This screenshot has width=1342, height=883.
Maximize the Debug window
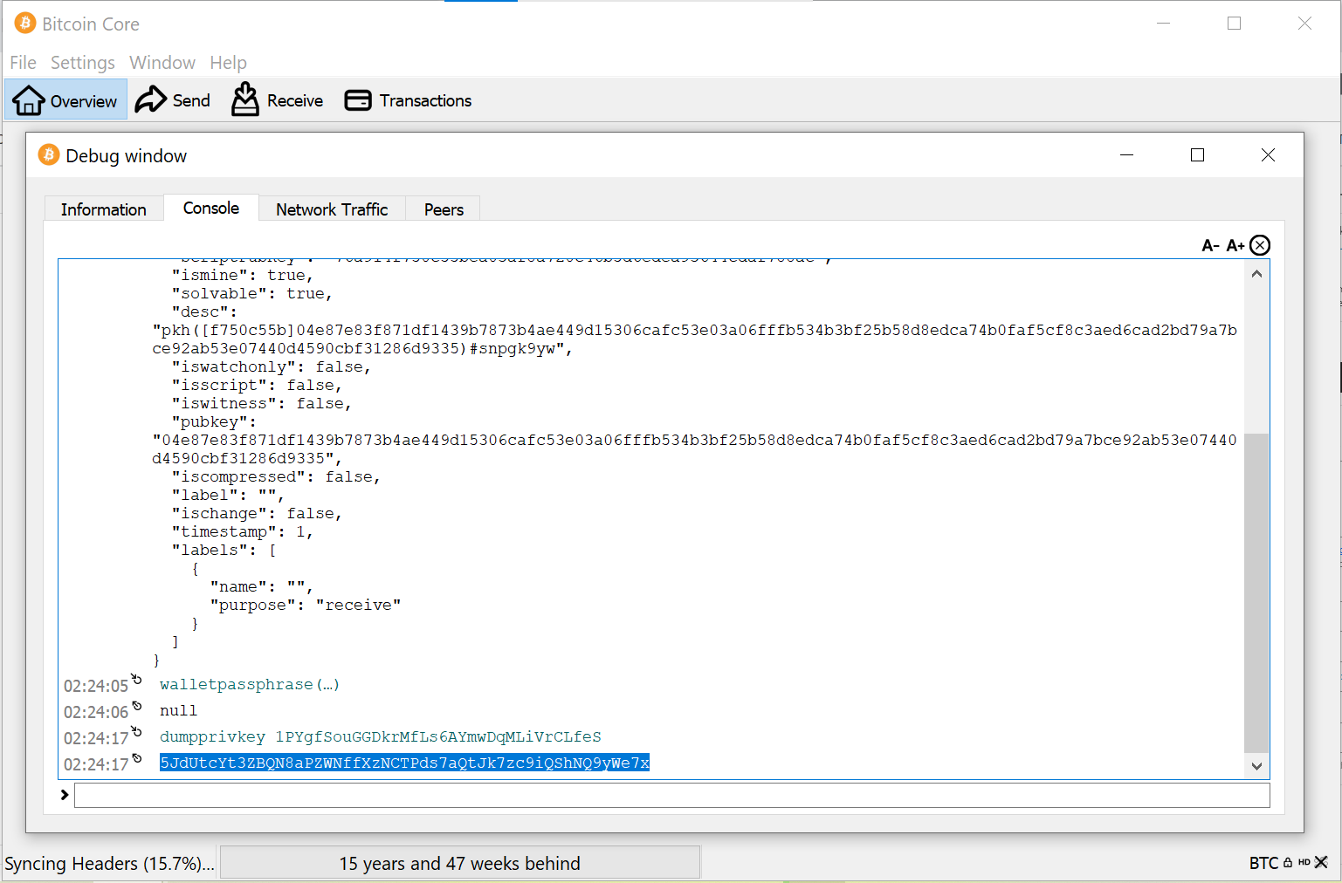tap(1197, 155)
